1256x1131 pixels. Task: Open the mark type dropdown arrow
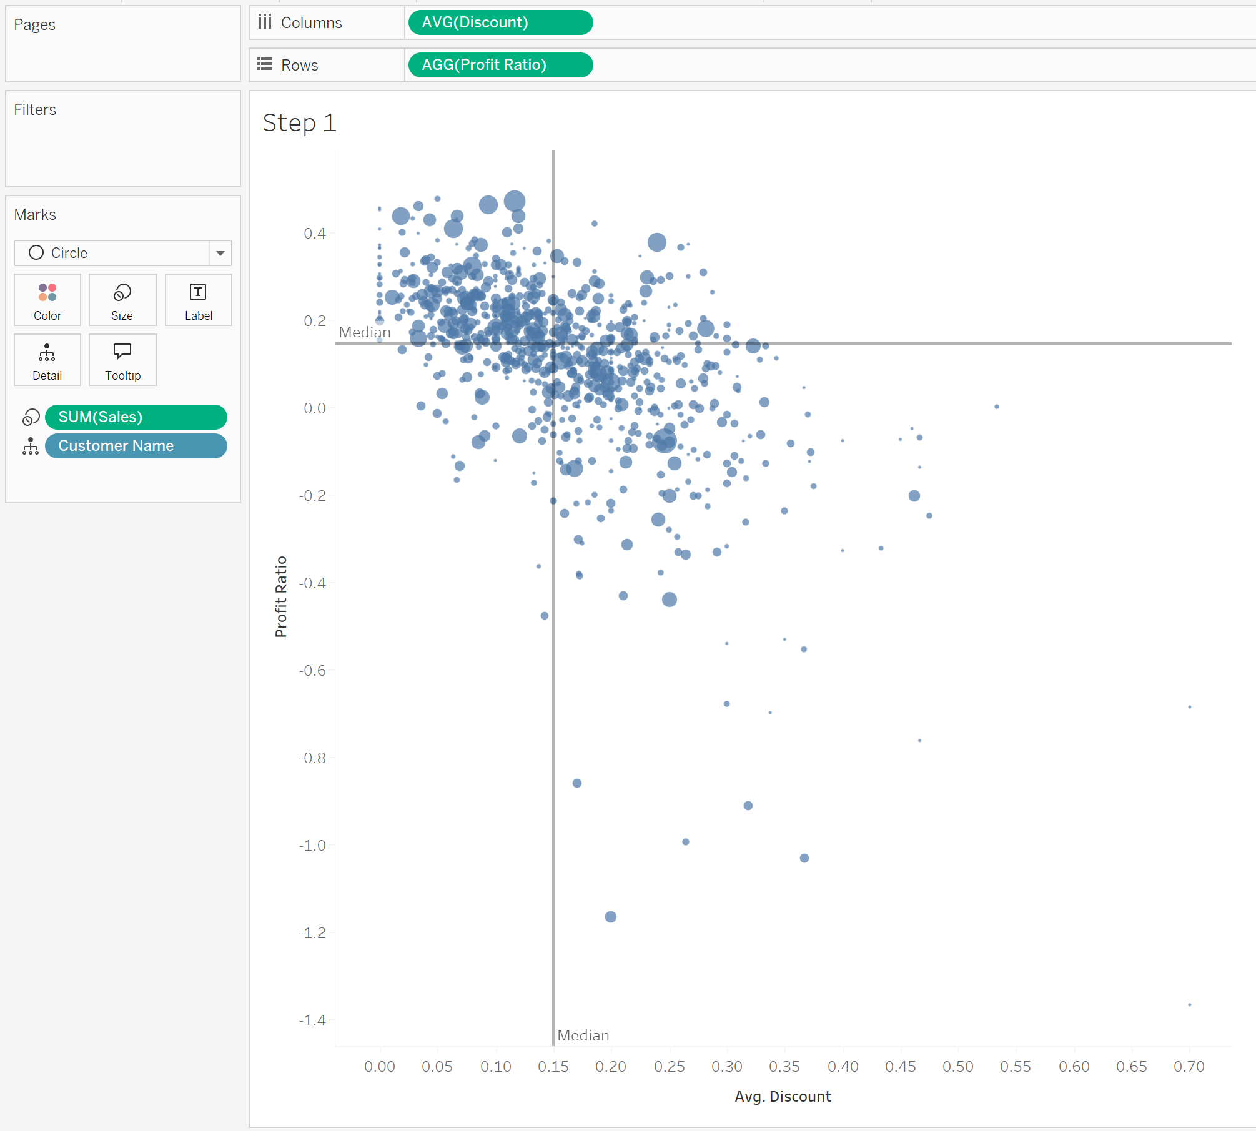220,253
